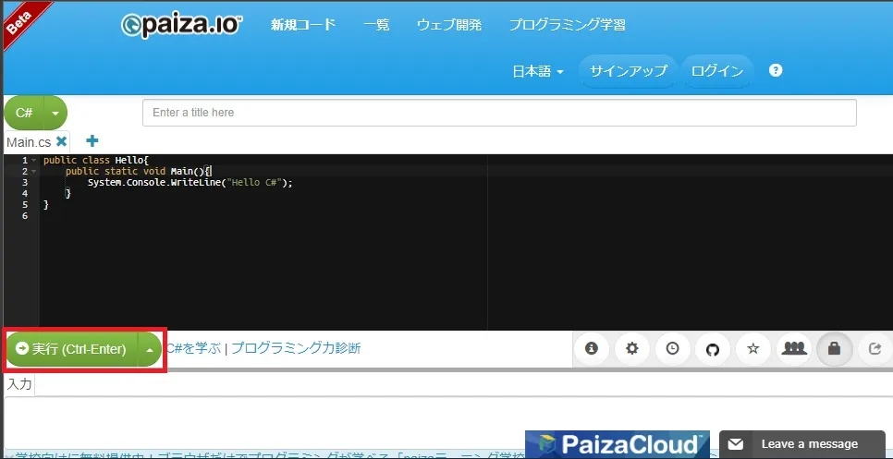Open the プログラミング学習 menu item
Image resolution: width=893 pixels, height=459 pixels.
click(568, 25)
